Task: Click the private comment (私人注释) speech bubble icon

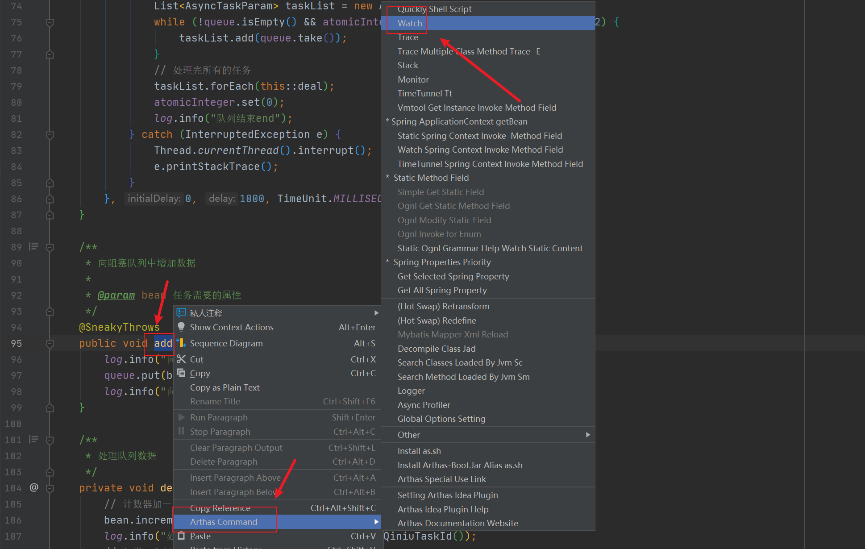Action: (x=181, y=313)
